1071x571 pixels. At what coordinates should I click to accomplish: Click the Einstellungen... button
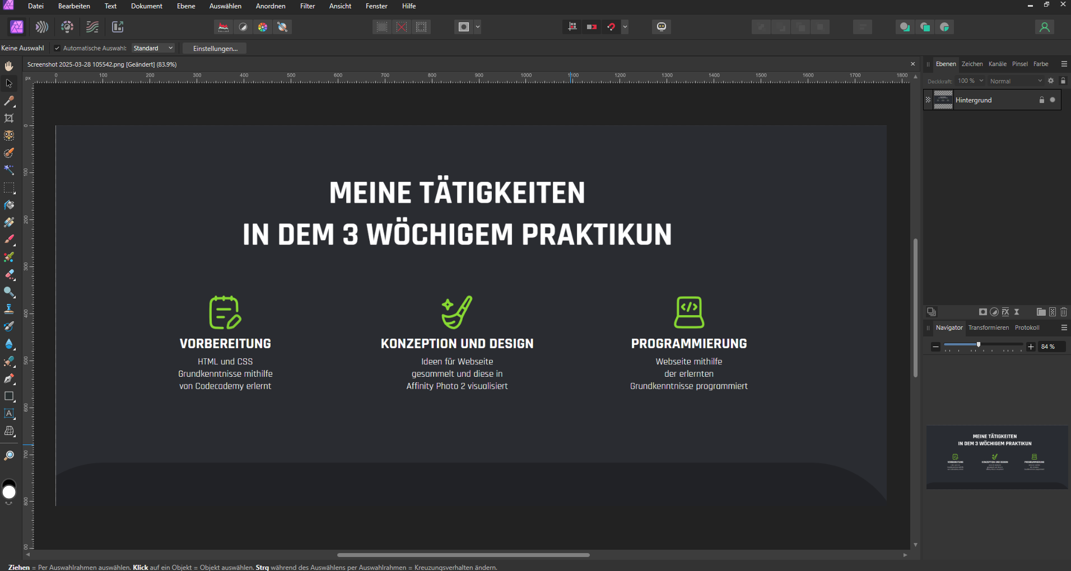(215, 49)
